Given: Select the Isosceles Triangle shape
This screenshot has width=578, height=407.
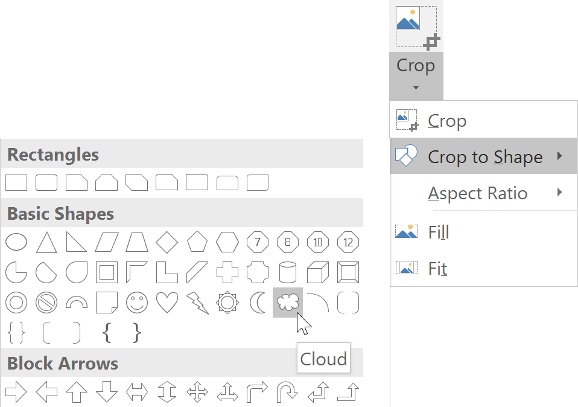Looking at the screenshot, I should click(x=46, y=242).
